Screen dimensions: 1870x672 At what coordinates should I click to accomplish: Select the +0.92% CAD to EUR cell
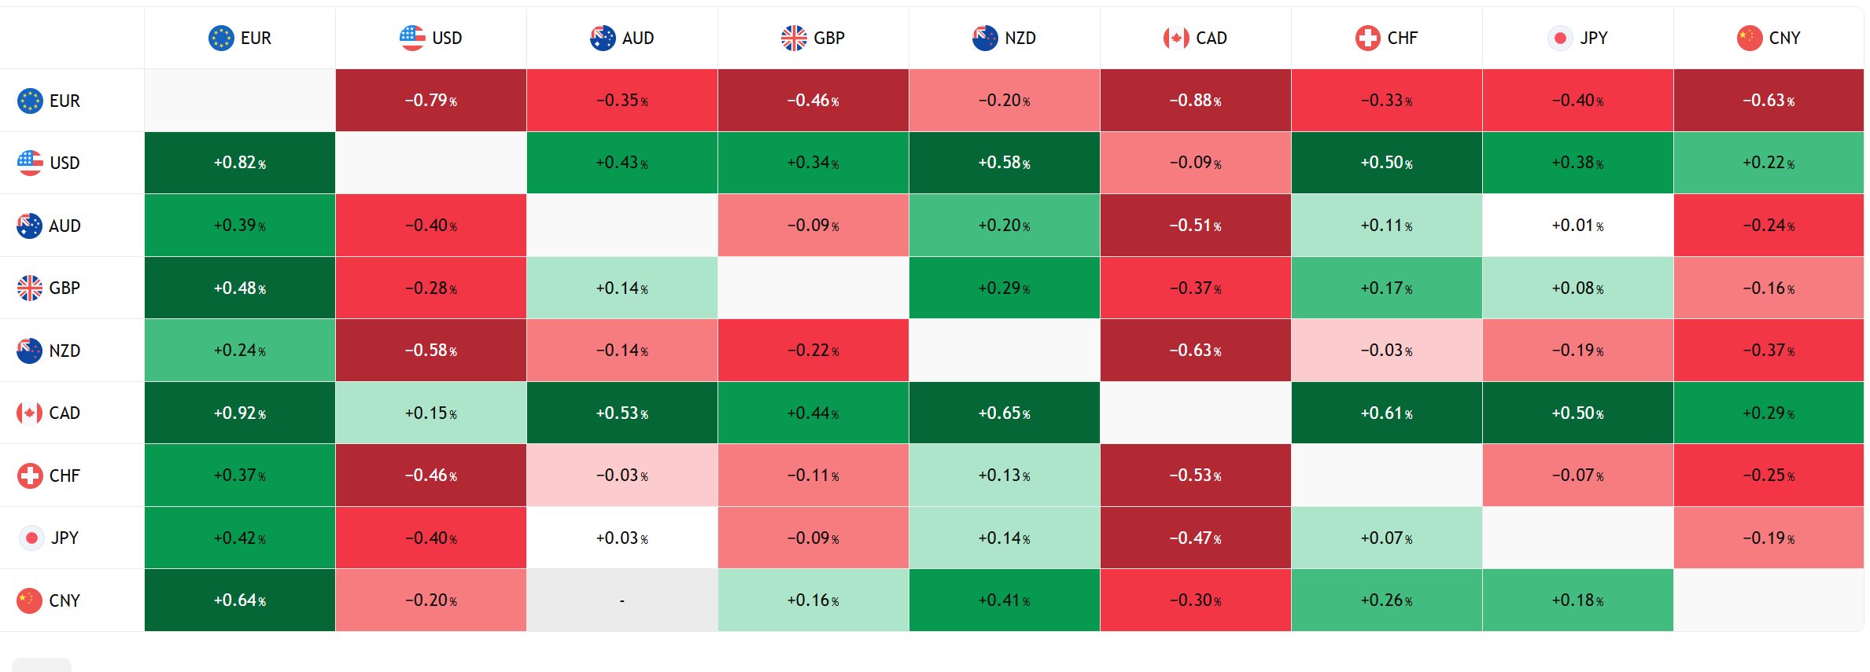coord(240,413)
